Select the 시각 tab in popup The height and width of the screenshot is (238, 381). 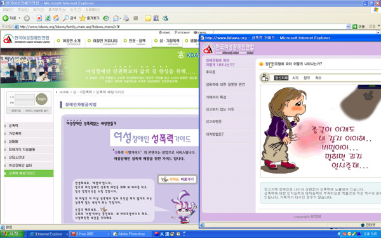(x=295, y=78)
